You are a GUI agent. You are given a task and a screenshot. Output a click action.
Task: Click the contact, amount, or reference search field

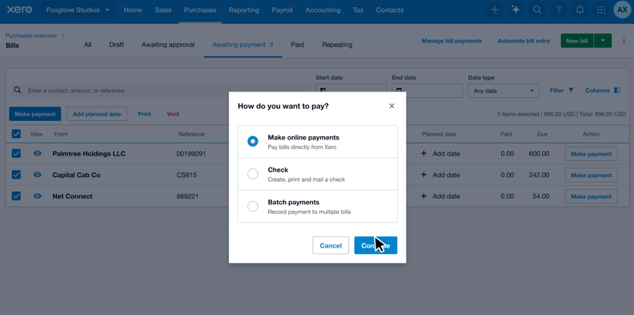[x=161, y=91]
